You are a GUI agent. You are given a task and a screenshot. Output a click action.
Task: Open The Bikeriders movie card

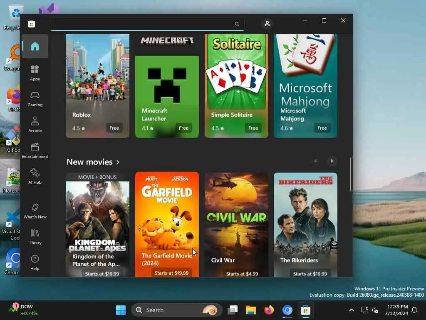[x=306, y=225]
